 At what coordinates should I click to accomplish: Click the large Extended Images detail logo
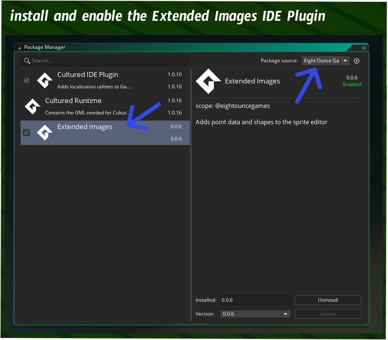[x=208, y=81]
